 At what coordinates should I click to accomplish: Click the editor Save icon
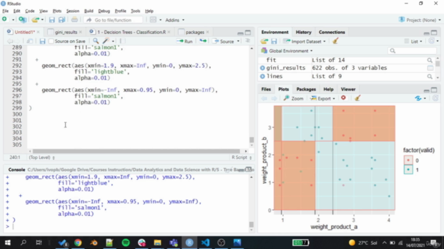42,41
